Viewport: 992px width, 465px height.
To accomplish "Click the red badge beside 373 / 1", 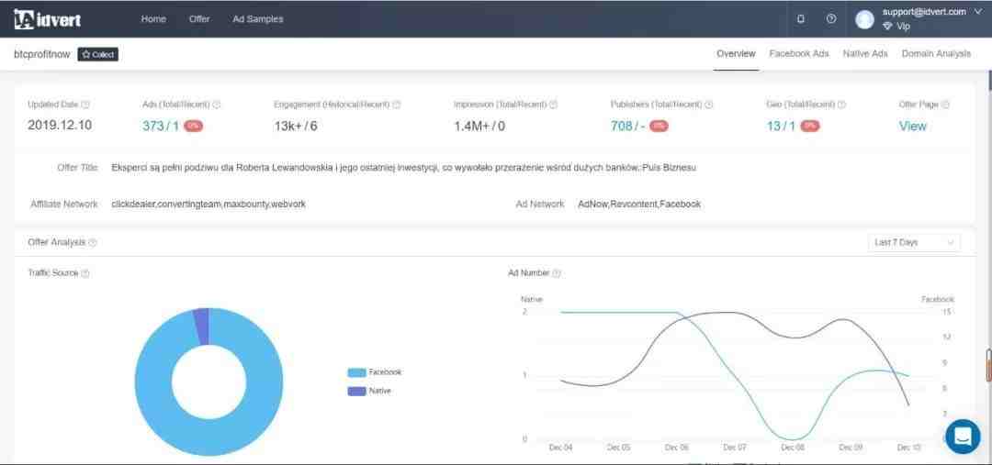I will point(194,126).
